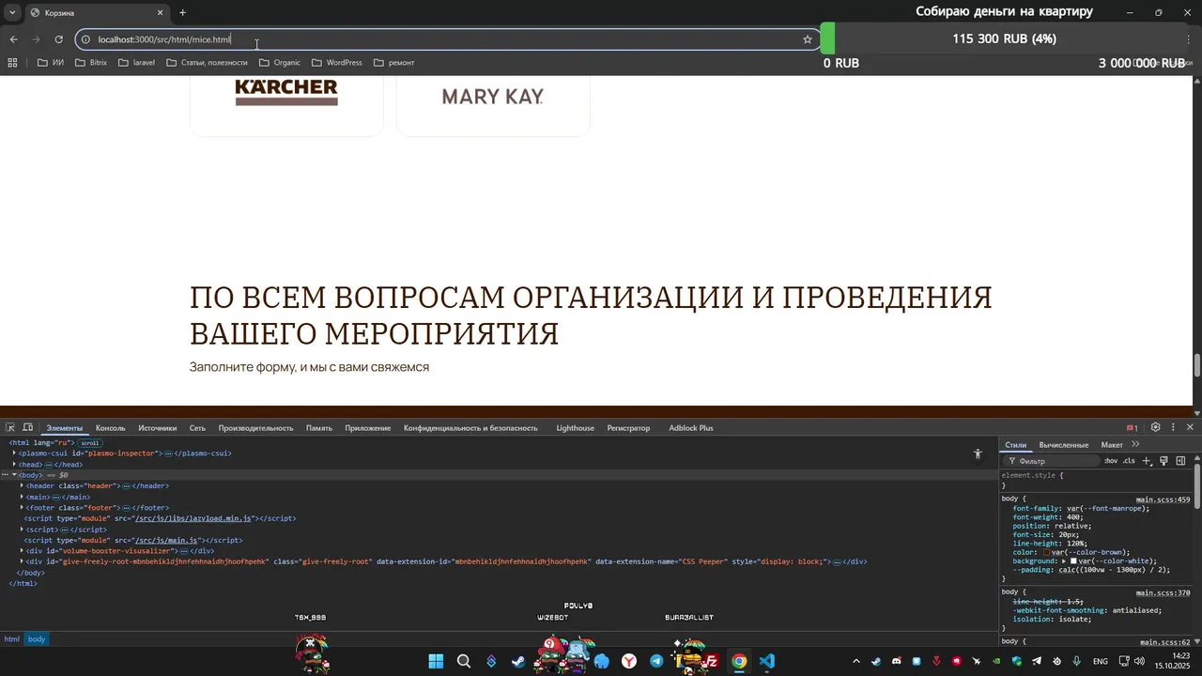The width and height of the screenshot is (1202, 676).
Task: Activate the DevTools element inspector picker icon
Action: pyautogui.click(x=10, y=427)
